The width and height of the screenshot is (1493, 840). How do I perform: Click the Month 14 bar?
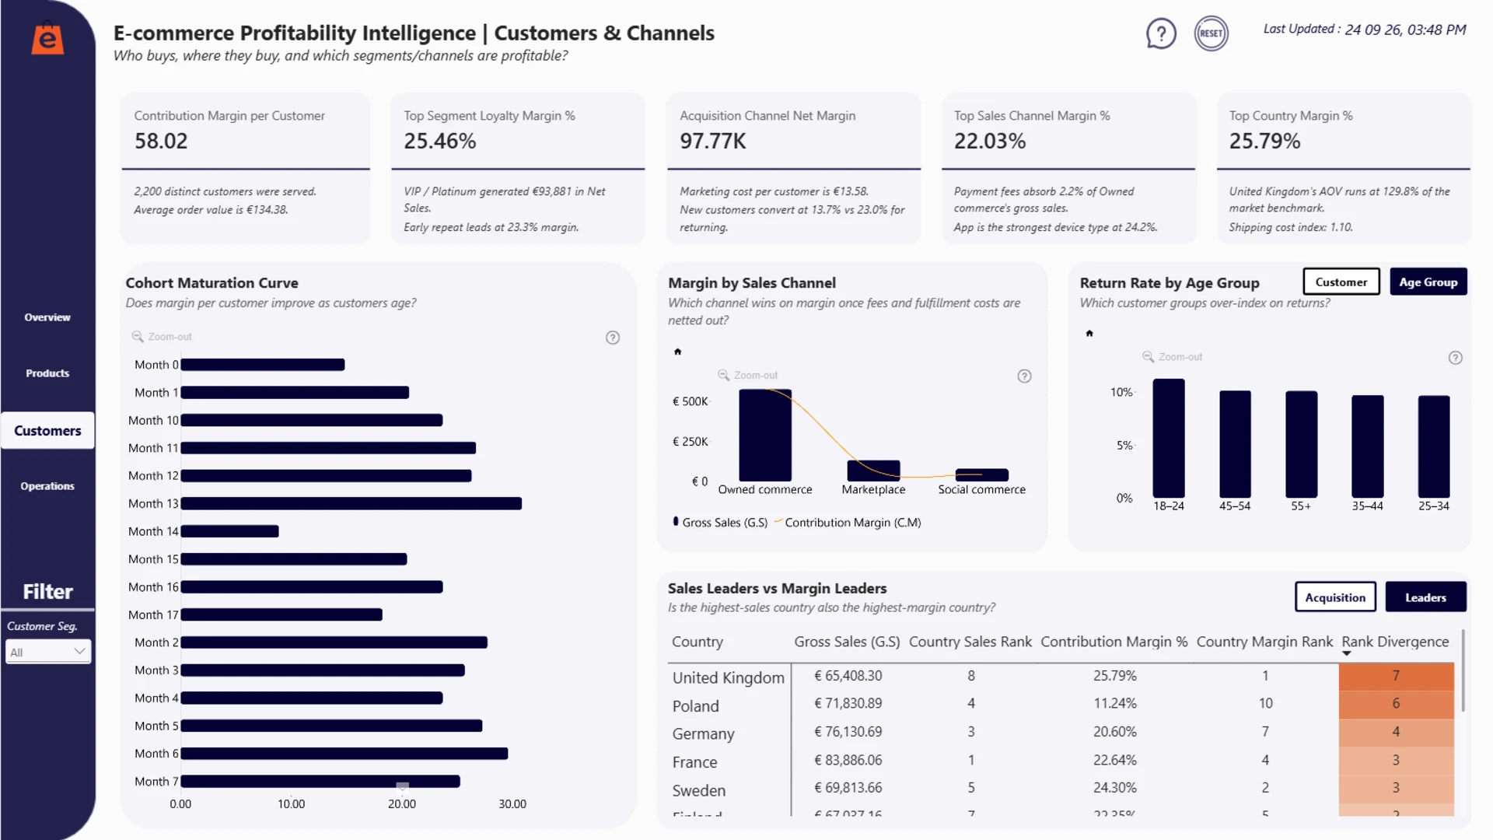tap(229, 531)
